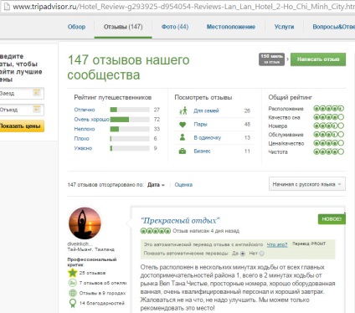
Task: Open the Дата sort dropdown
Action: click(156, 185)
